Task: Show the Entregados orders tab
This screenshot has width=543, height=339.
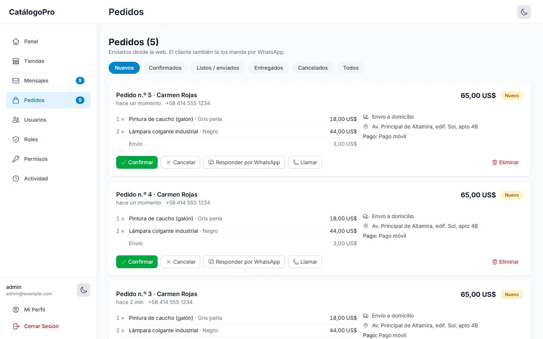Action: [268, 68]
